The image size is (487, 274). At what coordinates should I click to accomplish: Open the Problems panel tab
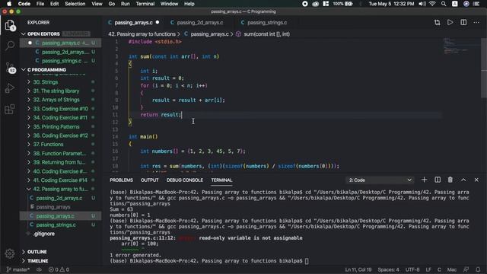tap(121, 180)
